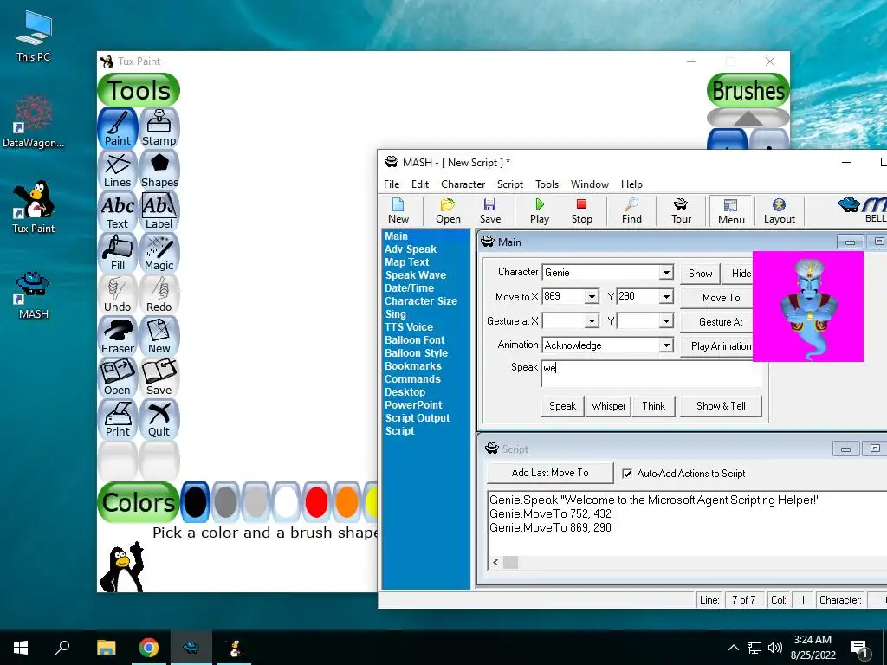Image resolution: width=887 pixels, height=665 pixels.
Task: Activate the Magic tool in Tux Paint
Action: pyautogui.click(x=159, y=254)
